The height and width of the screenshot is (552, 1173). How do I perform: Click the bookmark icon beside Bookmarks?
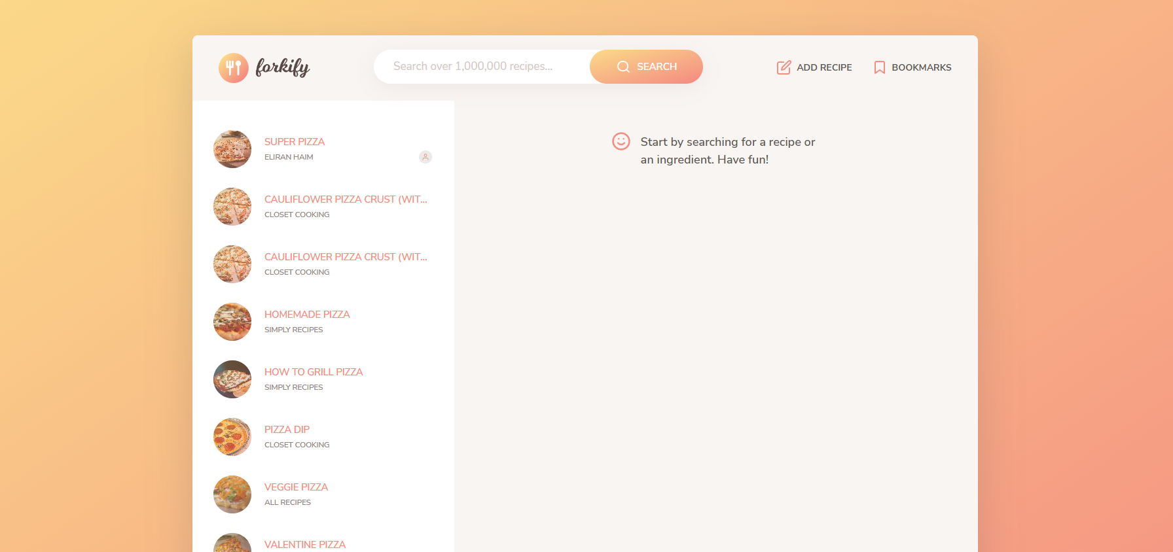879,67
